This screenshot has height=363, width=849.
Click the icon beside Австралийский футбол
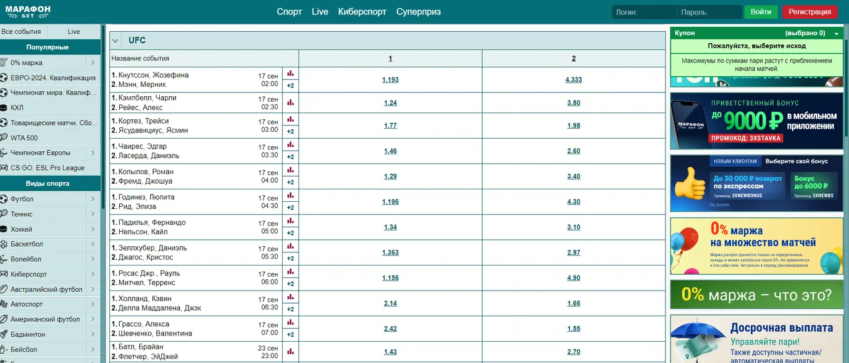[x=4, y=289]
